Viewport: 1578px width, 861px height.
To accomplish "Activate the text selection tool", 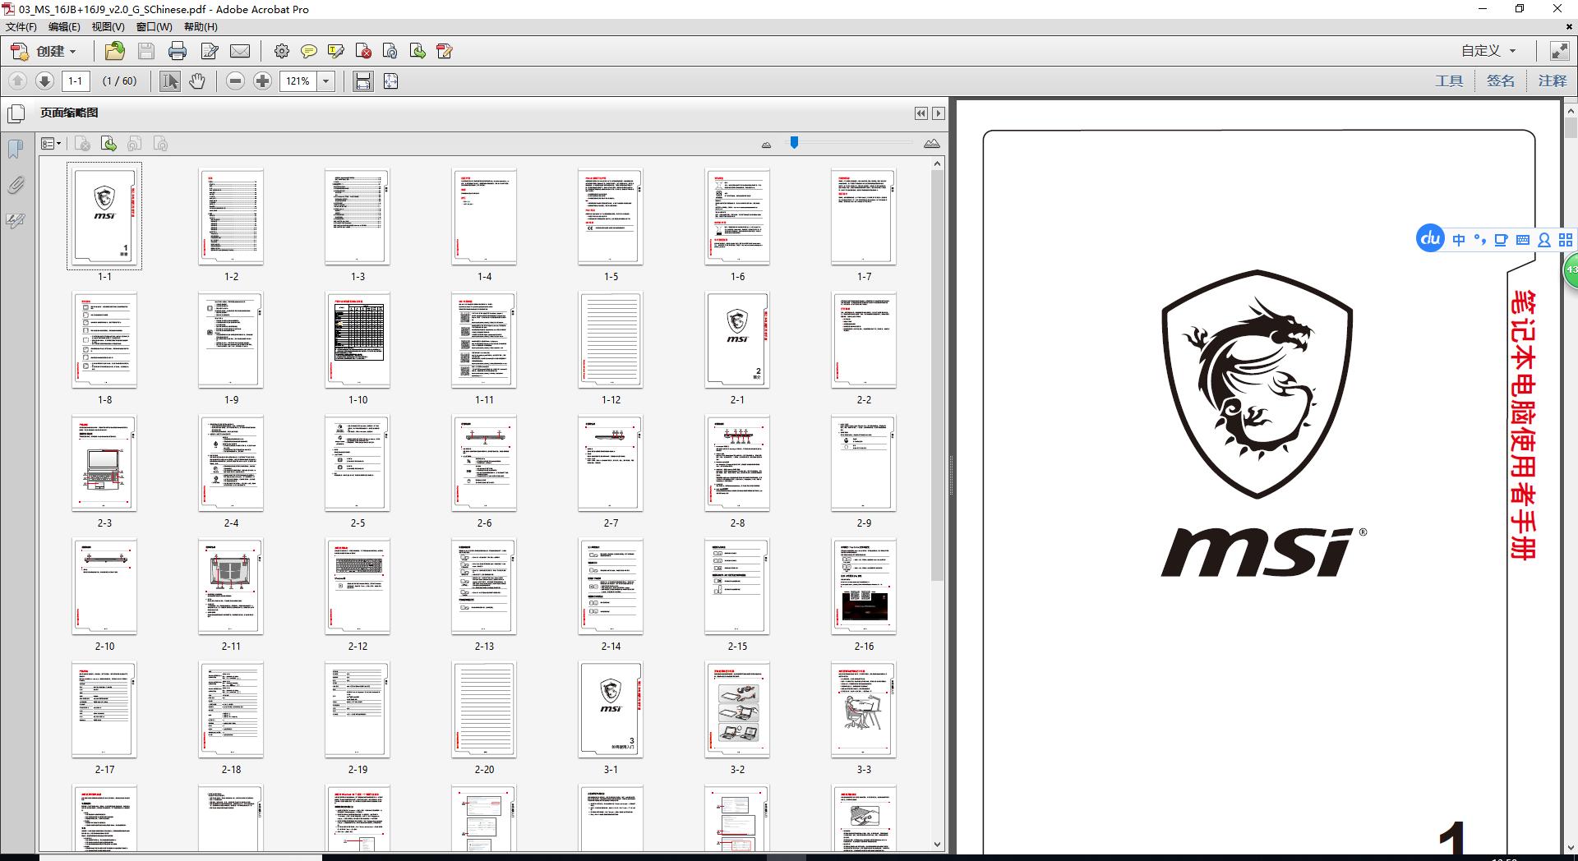I will point(168,81).
